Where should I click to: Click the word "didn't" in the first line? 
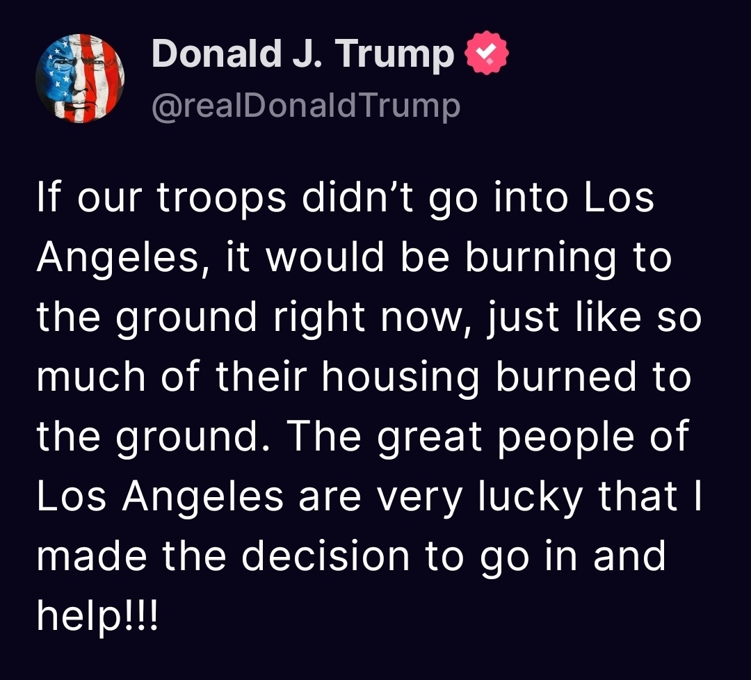(x=357, y=197)
